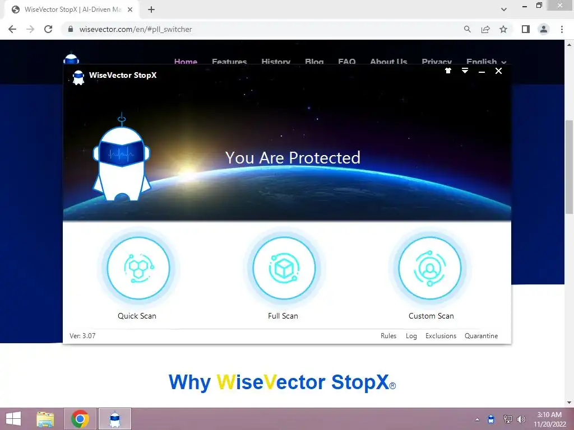Image resolution: width=574 pixels, height=430 pixels.
Task: Close the WiseVector StopX window
Action: click(498, 71)
